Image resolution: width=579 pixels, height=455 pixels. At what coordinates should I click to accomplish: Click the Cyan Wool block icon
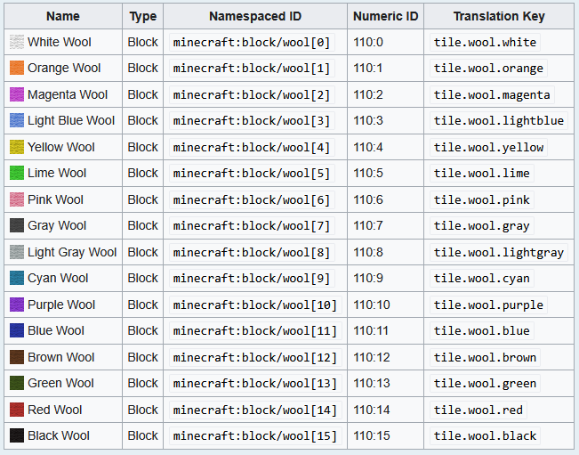[x=17, y=278]
